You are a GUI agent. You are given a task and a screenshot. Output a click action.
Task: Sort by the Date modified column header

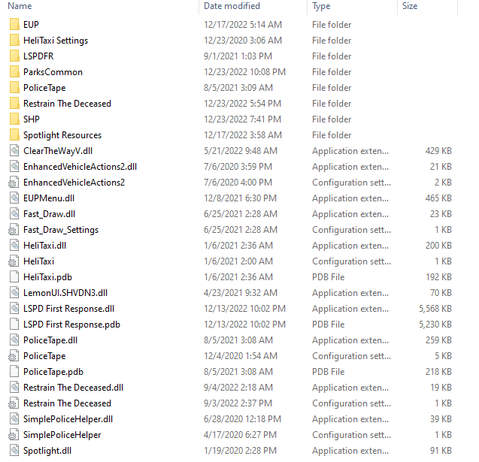pyautogui.click(x=232, y=6)
